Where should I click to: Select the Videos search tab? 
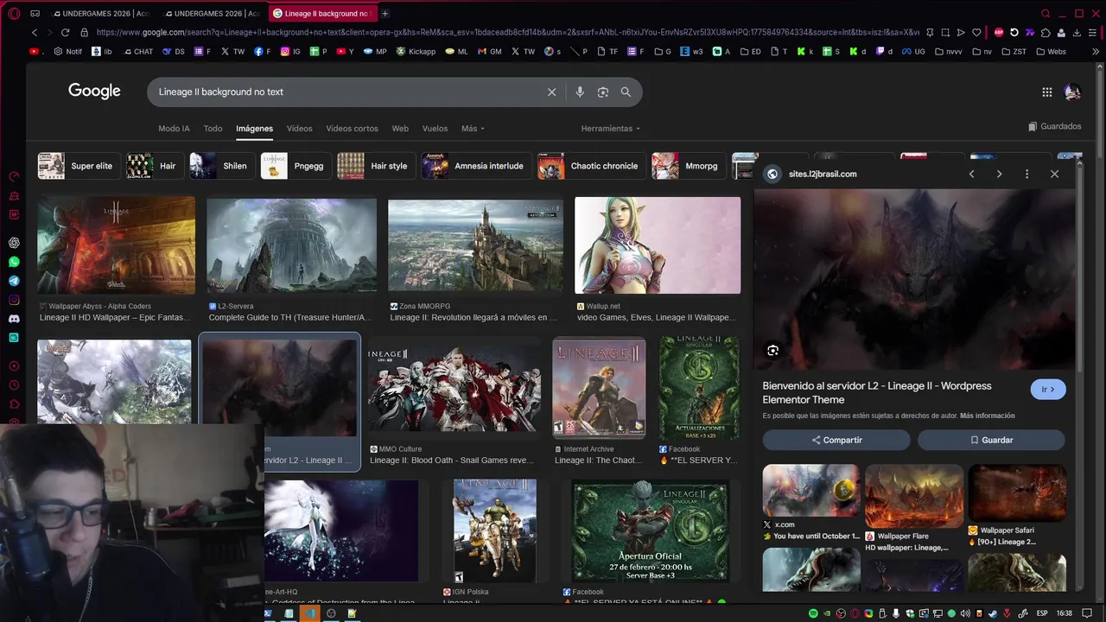tap(299, 129)
